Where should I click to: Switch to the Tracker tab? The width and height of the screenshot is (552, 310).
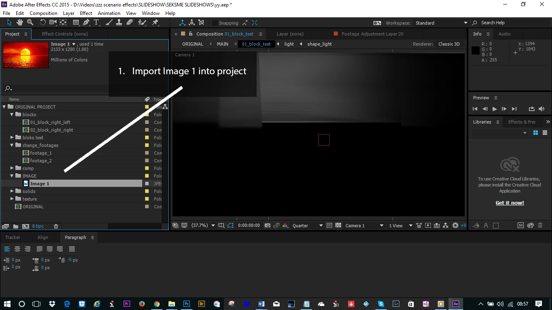(x=13, y=237)
